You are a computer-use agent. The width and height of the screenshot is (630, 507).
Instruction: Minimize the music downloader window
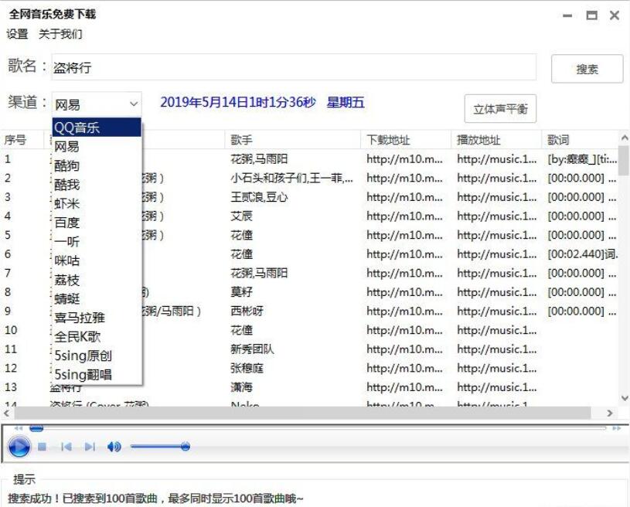(x=567, y=15)
